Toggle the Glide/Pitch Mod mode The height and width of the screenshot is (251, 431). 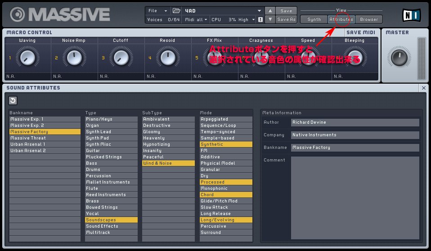[x=226, y=201]
